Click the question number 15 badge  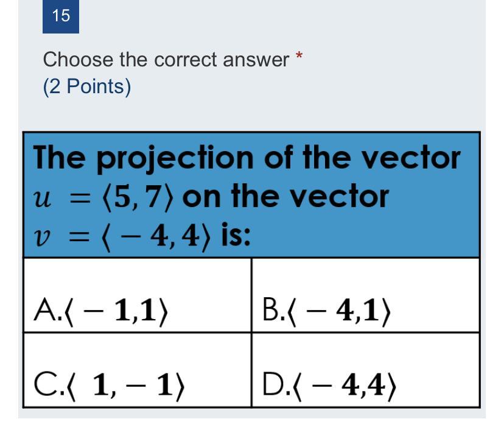(x=61, y=16)
